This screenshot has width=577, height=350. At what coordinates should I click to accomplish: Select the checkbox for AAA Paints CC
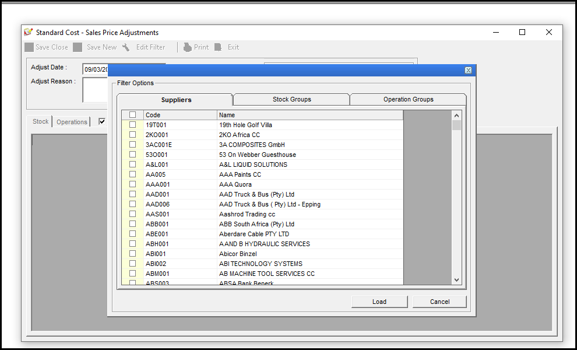[133, 174]
